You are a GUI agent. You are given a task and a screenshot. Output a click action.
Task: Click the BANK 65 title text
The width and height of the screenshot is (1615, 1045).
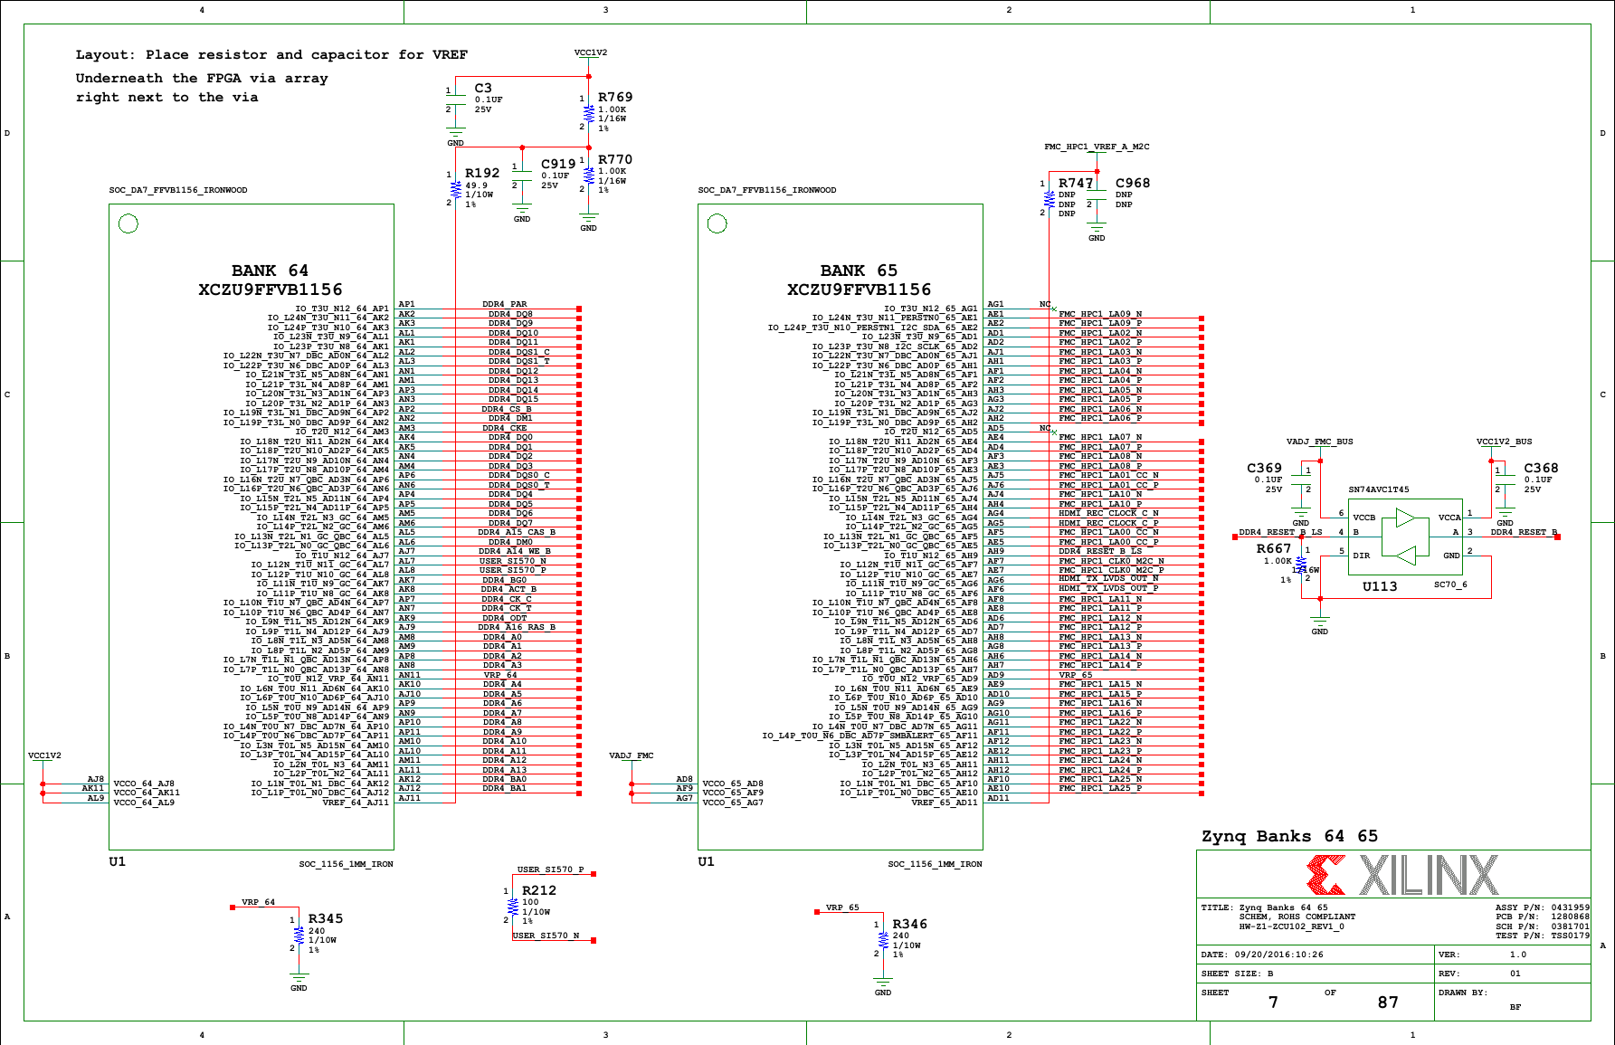point(859,271)
